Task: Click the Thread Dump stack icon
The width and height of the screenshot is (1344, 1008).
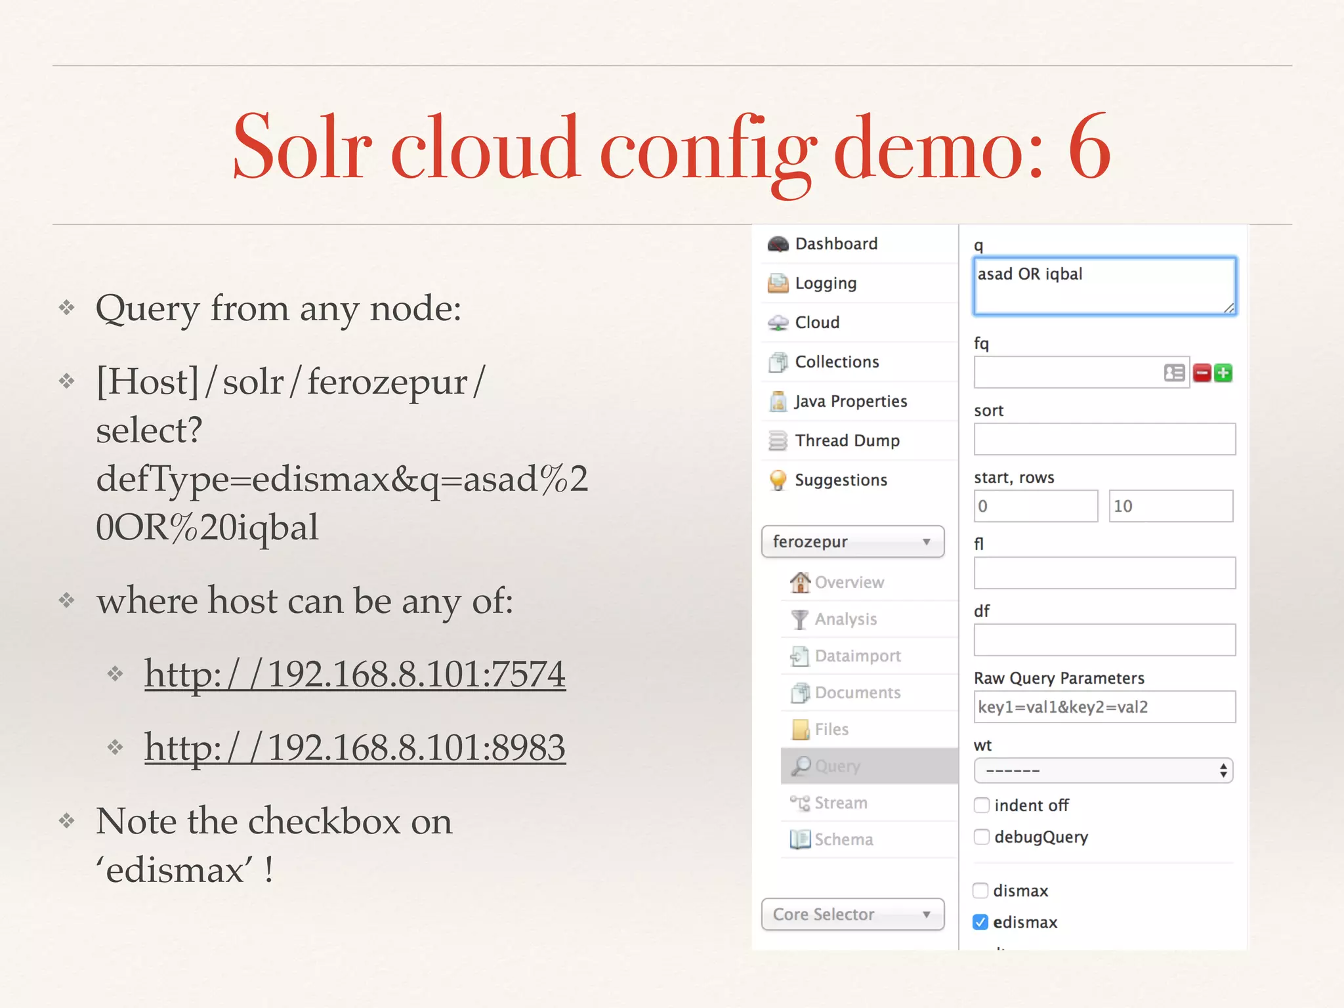Action: 778,441
